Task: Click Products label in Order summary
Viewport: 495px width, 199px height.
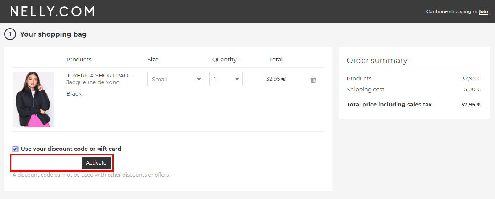Action: tap(359, 78)
